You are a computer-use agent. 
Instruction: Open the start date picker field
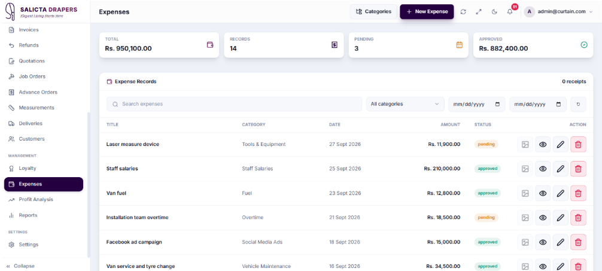point(477,104)
